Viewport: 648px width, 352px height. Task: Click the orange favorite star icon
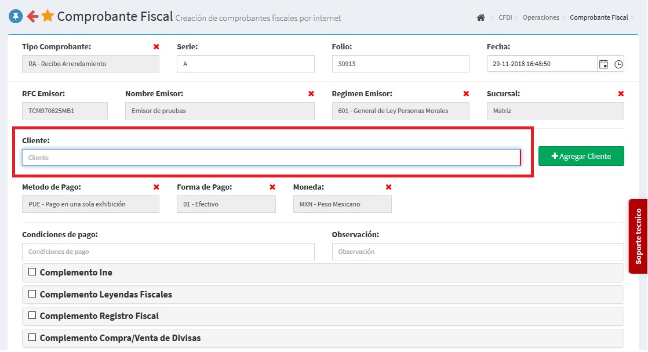[x=48, y=16]
